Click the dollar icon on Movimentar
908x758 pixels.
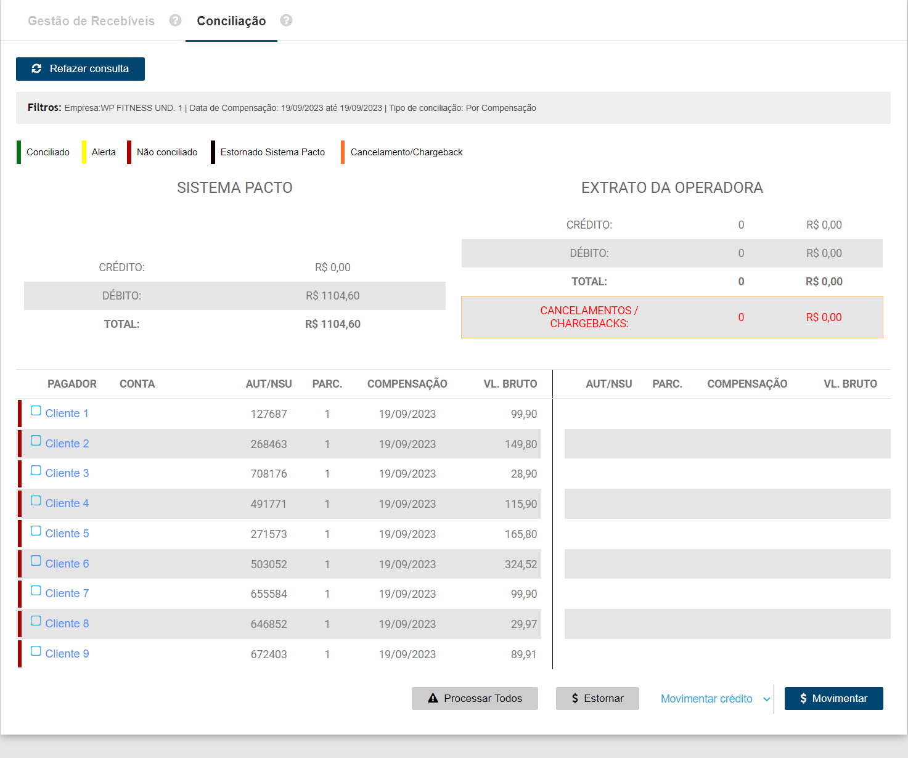803,698
